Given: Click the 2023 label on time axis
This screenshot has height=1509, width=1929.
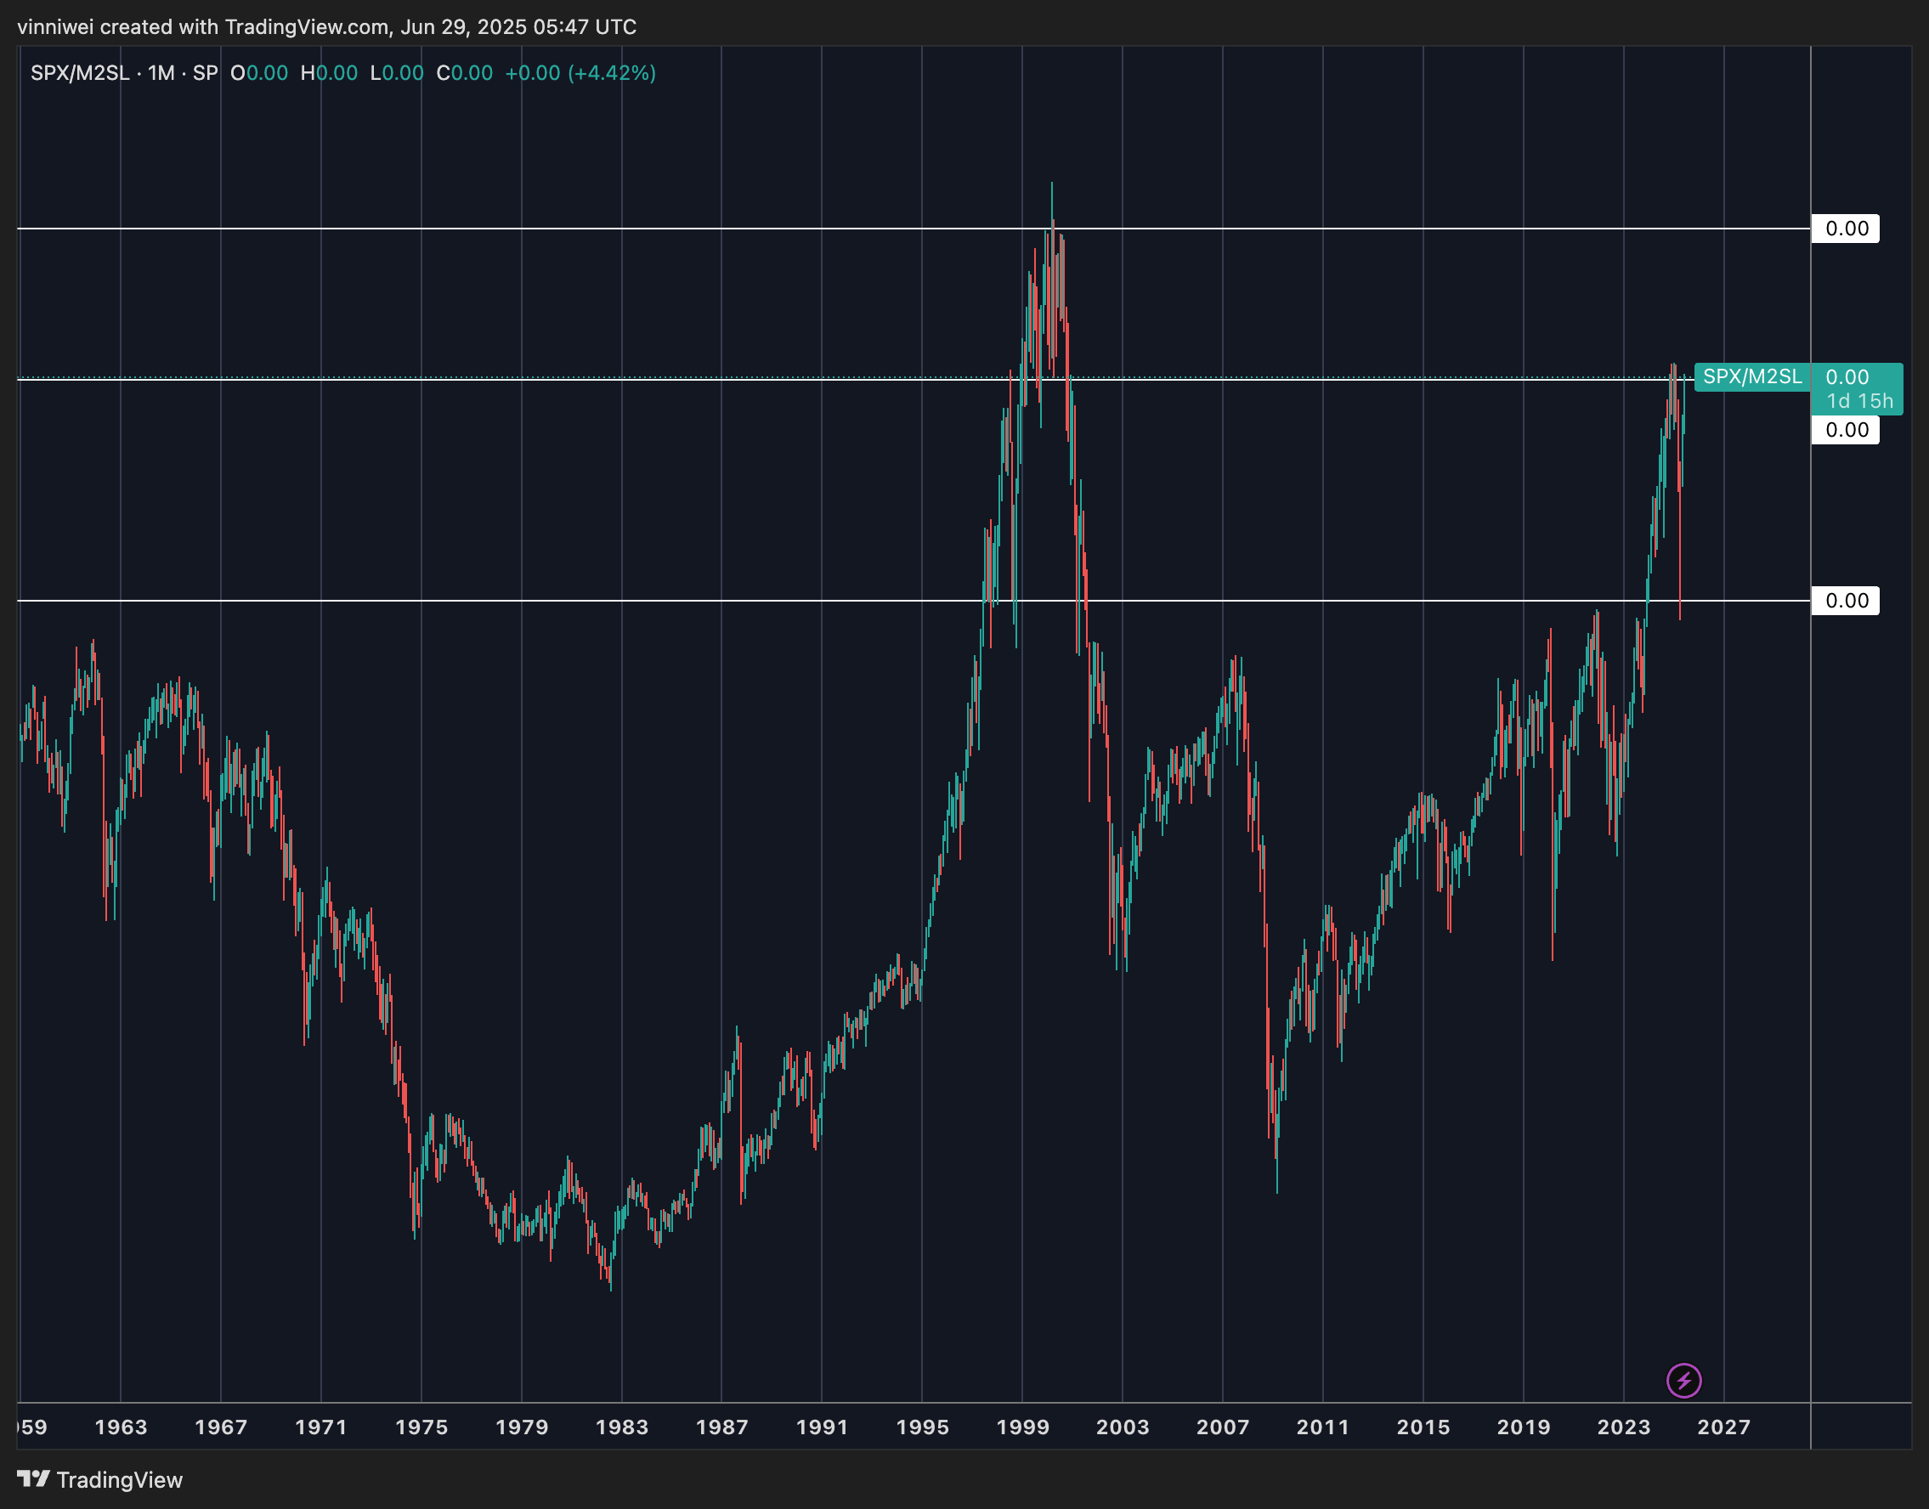Looking at the screenshot, I should (1623, 1427).
